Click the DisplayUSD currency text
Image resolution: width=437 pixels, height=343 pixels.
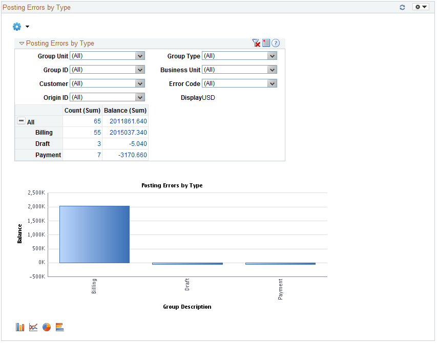(x=198, y=98)
